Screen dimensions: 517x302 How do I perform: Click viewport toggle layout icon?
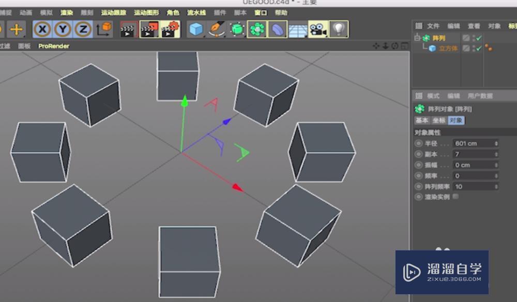pyautogui.click(x=405, y=46)
